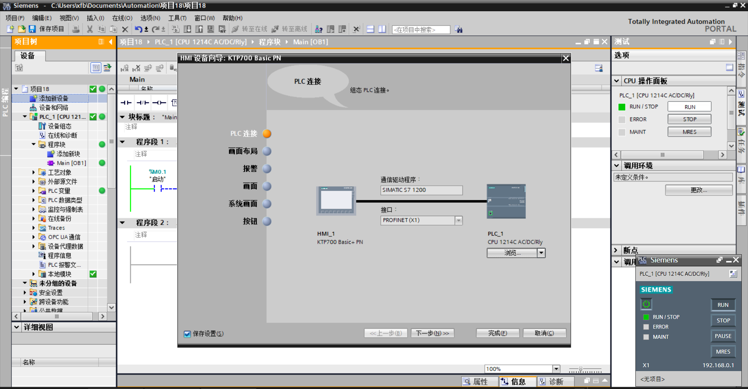Click the save project disk icon
Viewport: 748px width, 389px height.
32,29
